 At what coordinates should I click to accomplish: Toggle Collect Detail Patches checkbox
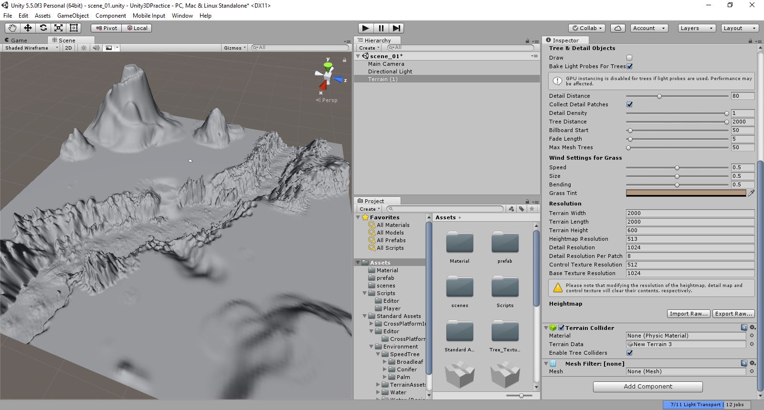pos(629,104)
